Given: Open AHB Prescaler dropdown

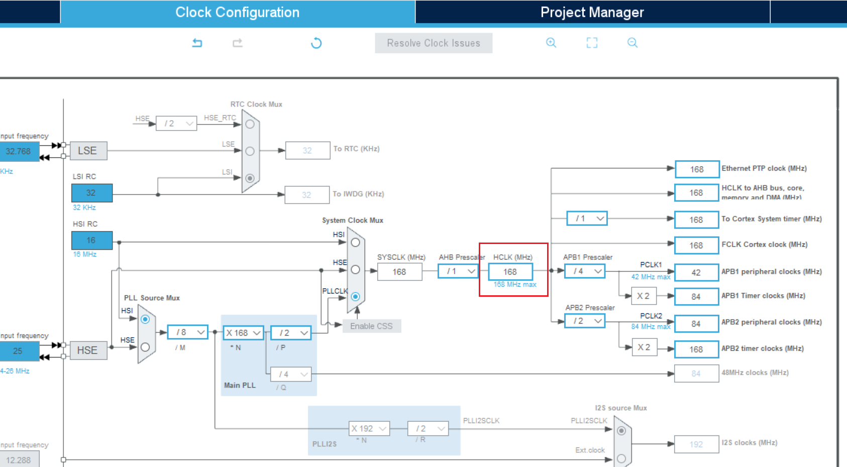Looking at the screenshot, I should point(459,272).
